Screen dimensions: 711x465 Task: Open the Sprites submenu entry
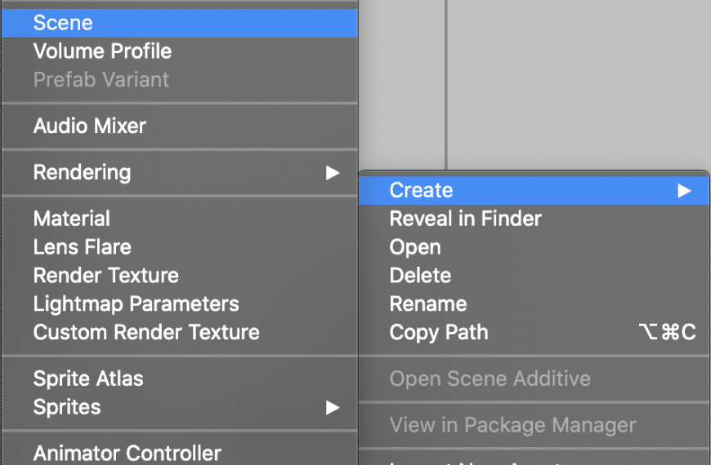tap(180, 407)
